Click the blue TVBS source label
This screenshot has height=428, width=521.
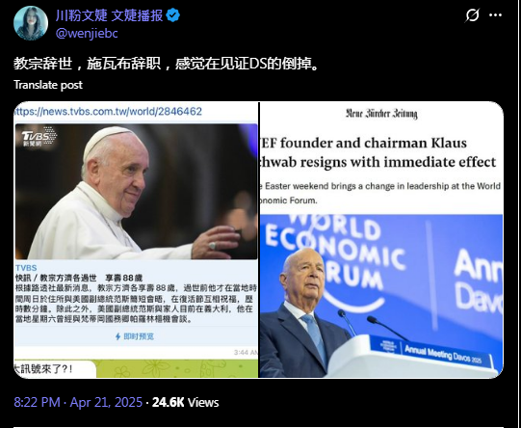coord(26,268)
